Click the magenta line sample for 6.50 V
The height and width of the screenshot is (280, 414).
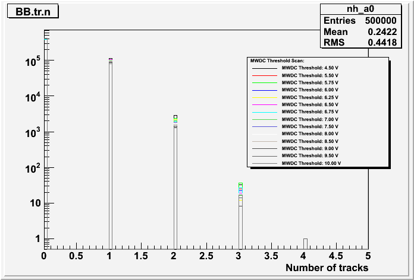265,105
